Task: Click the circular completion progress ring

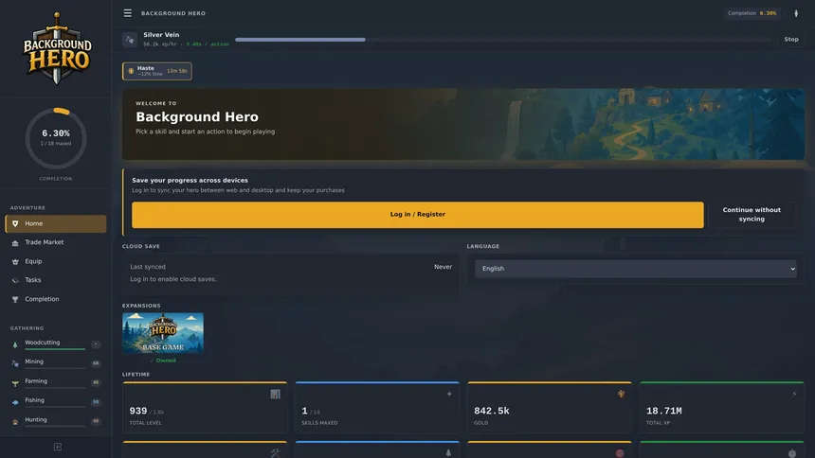Action: (56, 138)
